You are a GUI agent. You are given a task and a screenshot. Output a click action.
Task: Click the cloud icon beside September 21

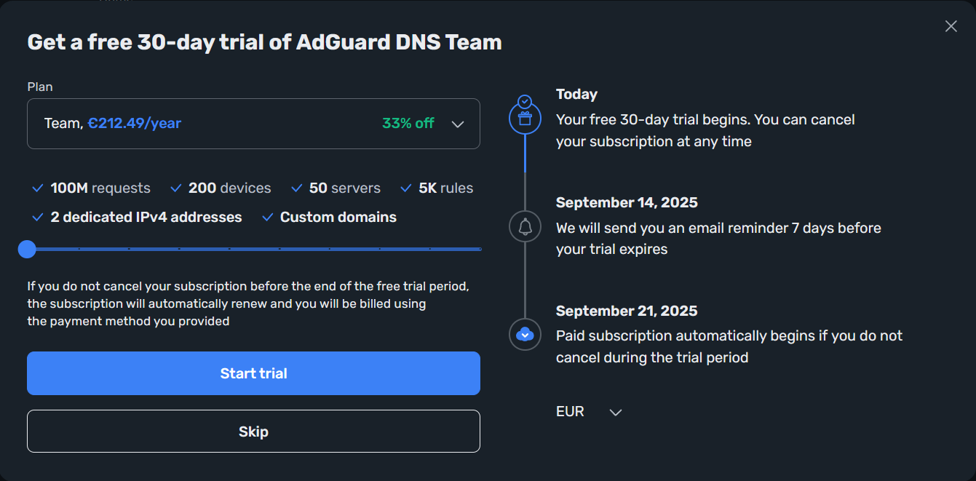click(525, 335)
